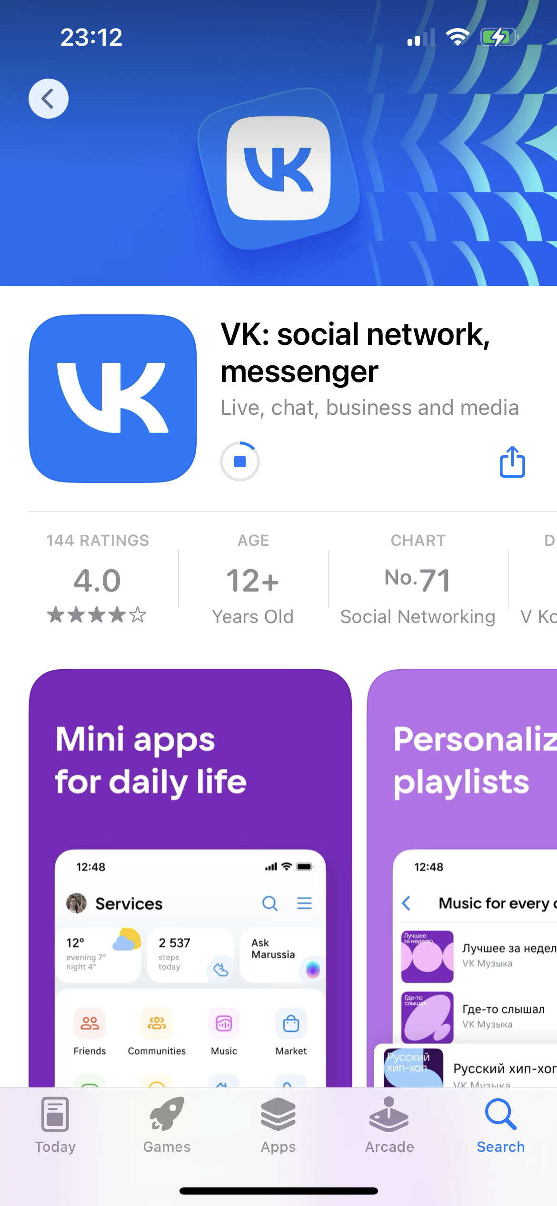Viewport: 557px width, 1206px height.
Task: Open the No. 71 Social Networking chart
Action: click(x=418, y=578)
